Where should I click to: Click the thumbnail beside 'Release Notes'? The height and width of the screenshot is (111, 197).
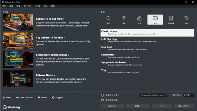(18, 79)
